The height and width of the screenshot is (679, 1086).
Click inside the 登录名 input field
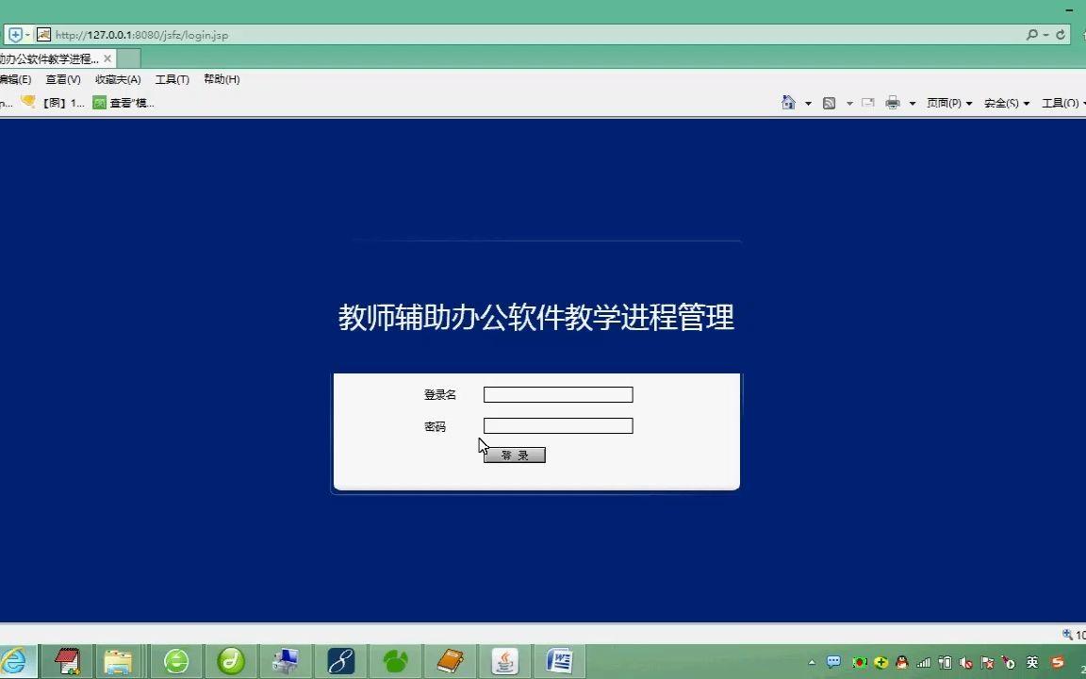point(557,394)
